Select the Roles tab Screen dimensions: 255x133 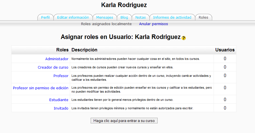[203, 17]
